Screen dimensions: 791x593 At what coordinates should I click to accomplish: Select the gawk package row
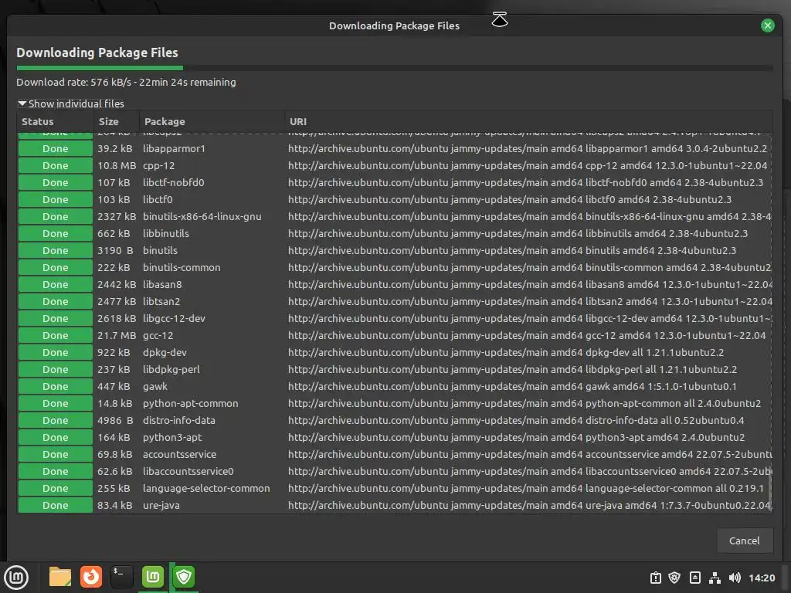395,386
